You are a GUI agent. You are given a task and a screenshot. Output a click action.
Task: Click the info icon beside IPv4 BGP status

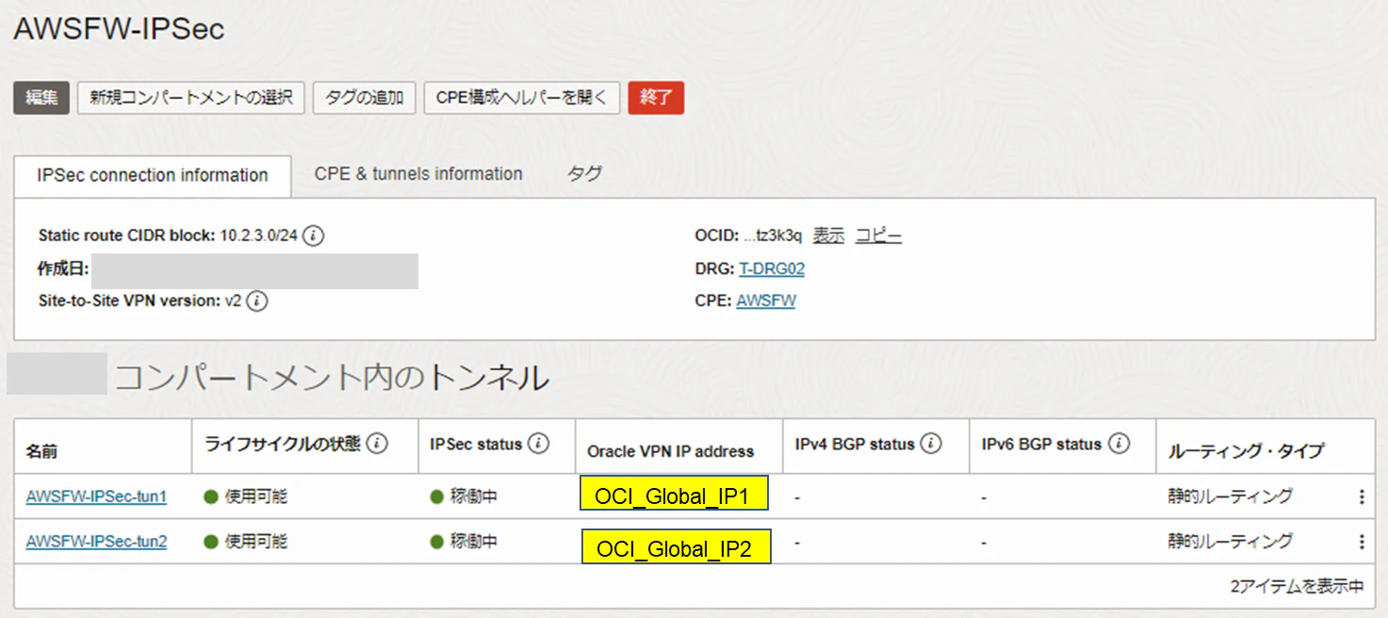[x=931, y=444]
